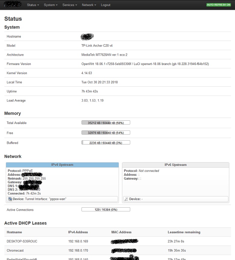Click Netmask 255.255.255.255 text
This screenshot has width=235, height=260.
point(27,178)
